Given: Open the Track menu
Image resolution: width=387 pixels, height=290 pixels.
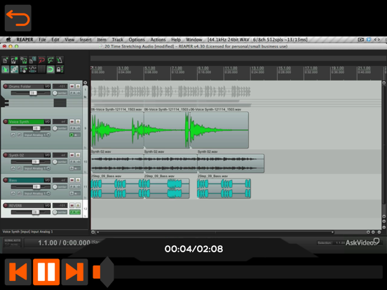Looking at the screenshot, I should 118,39.
